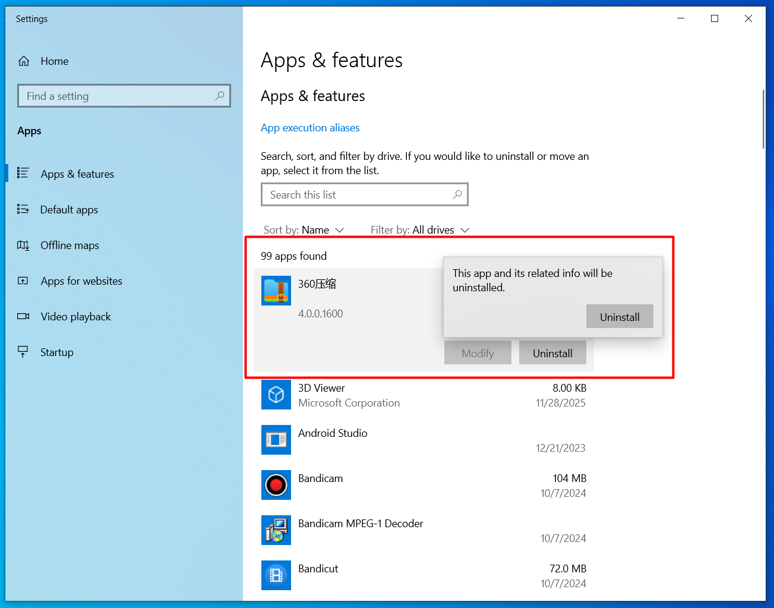Select Bandicam MPEG-1 Decoder name text

(361, 524)
